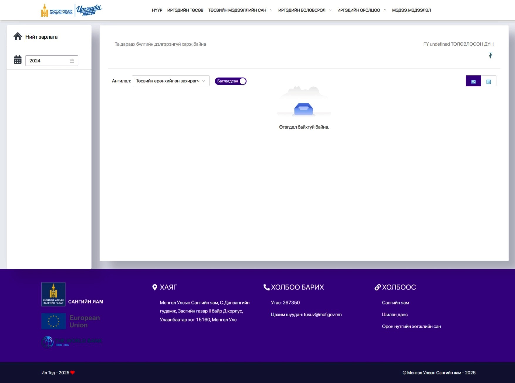The width and height of the screenshot is (515, 383).
Task: Click the European Union flag logo
Action: 53,321
